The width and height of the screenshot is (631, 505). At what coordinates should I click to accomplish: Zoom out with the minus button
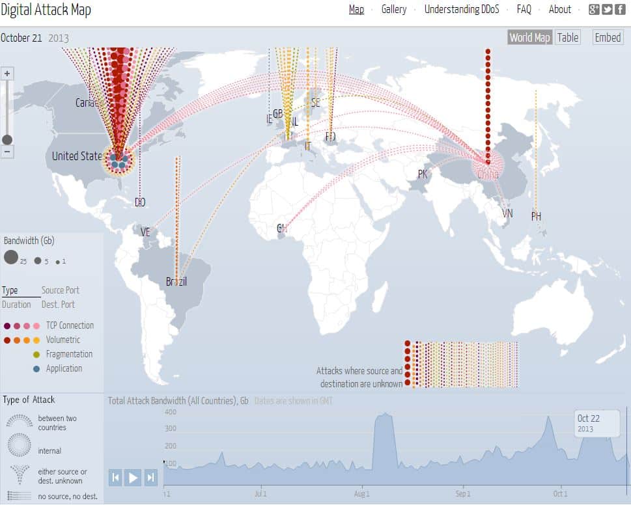7,152
